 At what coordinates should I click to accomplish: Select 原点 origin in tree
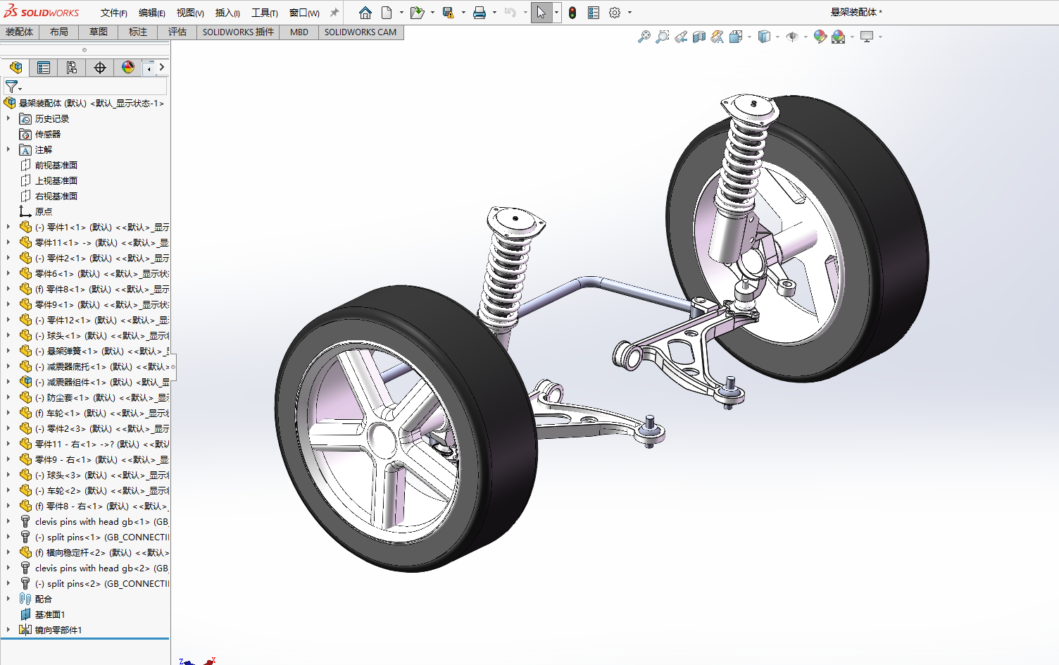(44, 211)
